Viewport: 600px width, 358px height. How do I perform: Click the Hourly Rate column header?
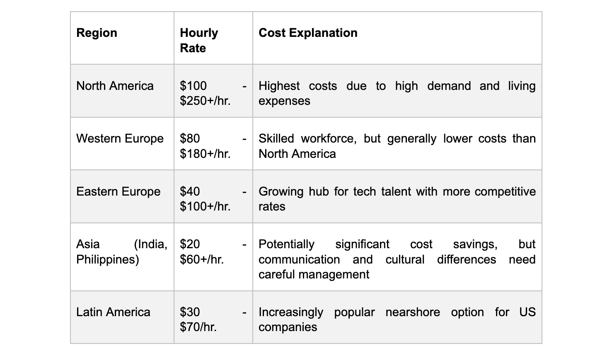coord(199,40)
